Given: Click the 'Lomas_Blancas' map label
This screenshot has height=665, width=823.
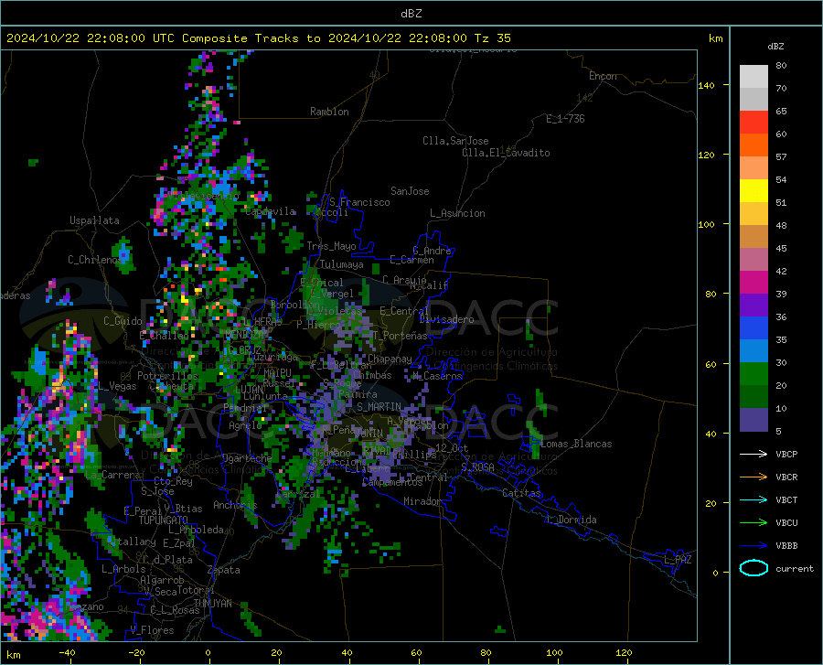Looking at the screenshot, I should point(576,444).
